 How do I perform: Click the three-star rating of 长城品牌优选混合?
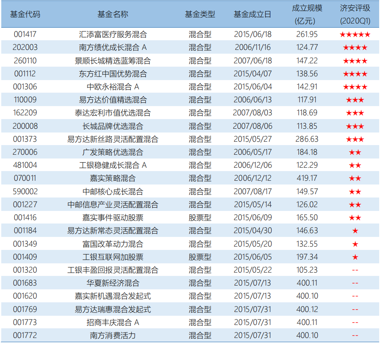(355, 126)
